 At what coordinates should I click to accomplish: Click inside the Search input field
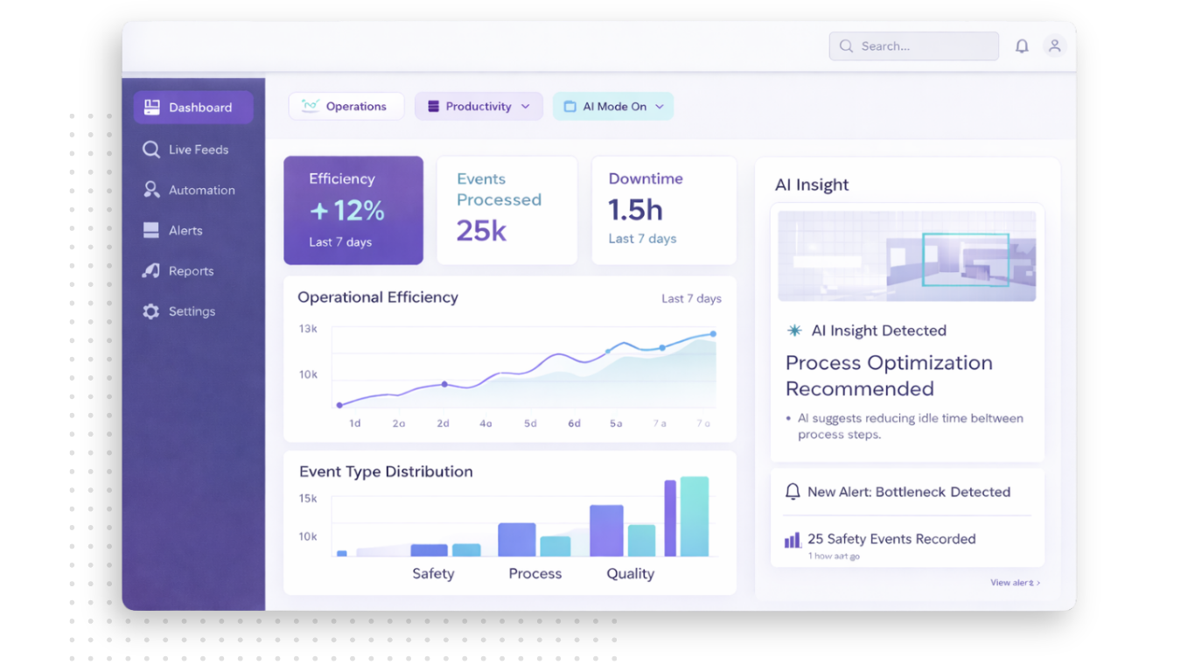pyautogui.click(x=923, y=46)
